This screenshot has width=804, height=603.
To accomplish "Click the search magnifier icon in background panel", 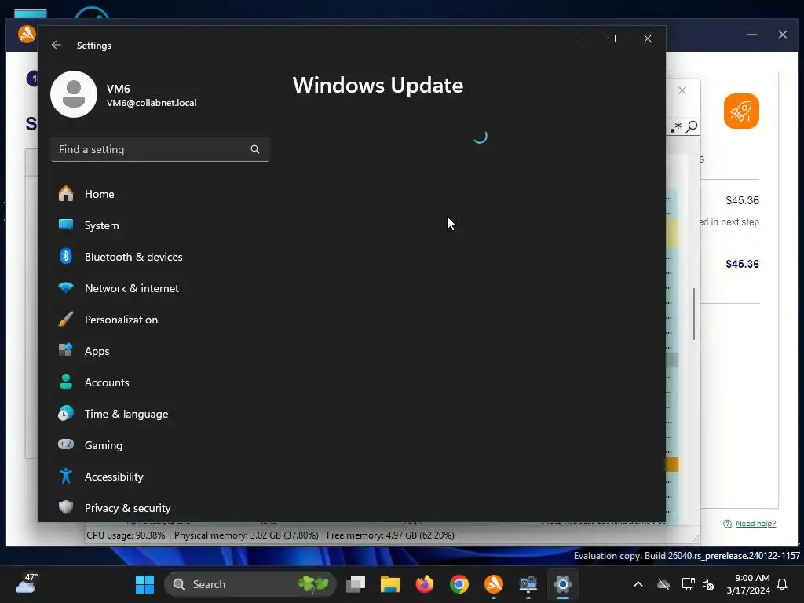I will click(x=692, y=126).
